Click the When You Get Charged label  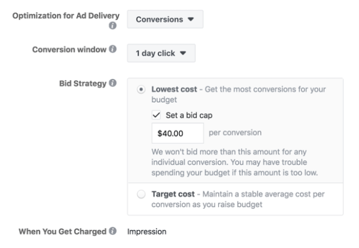(63, 231)
